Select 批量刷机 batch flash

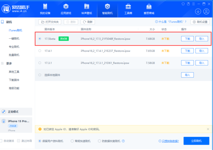(14, 55)
